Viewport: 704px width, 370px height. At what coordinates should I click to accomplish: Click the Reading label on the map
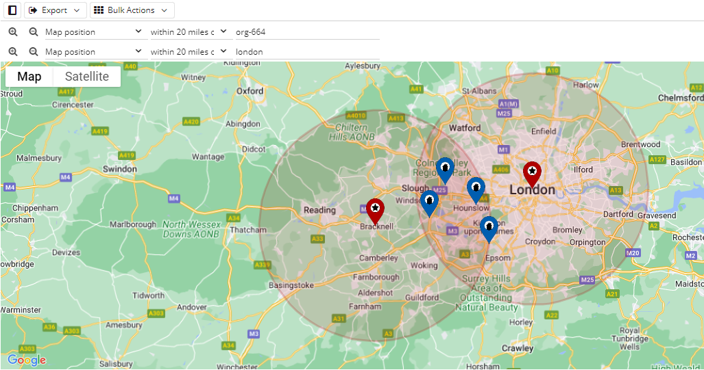(319, 210)
